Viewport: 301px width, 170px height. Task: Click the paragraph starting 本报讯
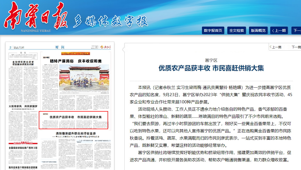(x=211, y=95)
